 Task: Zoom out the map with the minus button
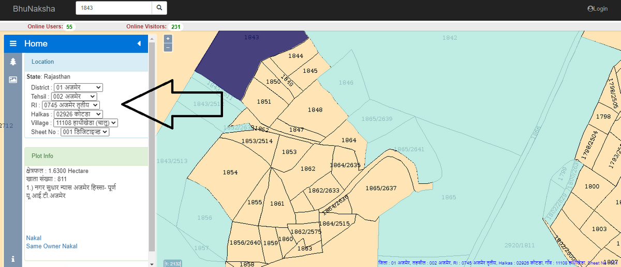(x=168, y=47)
